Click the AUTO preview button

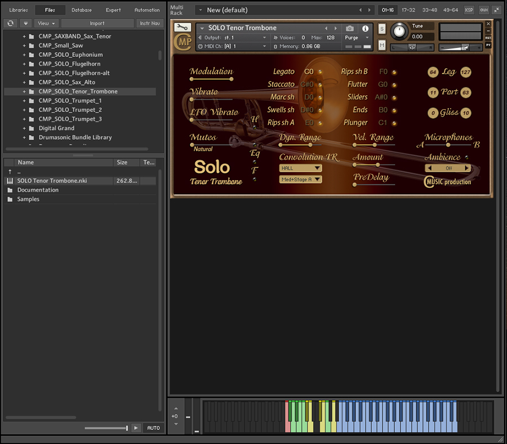153,428
